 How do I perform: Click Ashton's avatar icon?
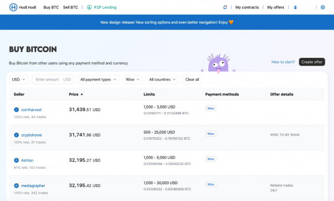16,160
